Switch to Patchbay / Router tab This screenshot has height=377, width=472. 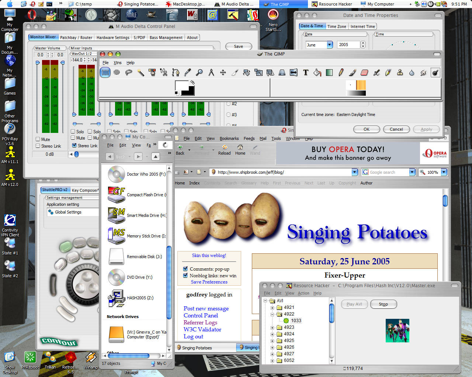click(x=76, y=38)
